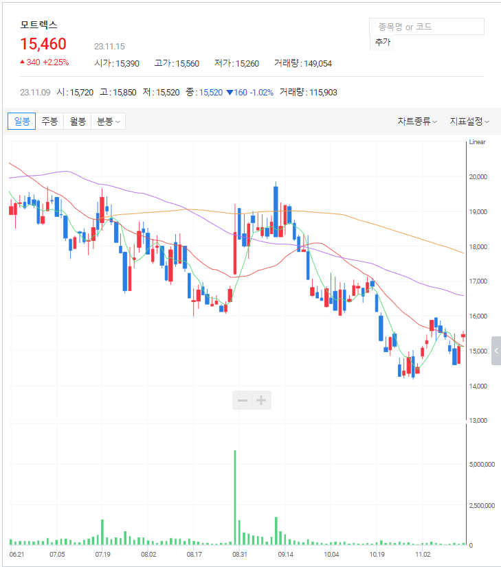Click the 모트렉스 stock name
The width and height of the screenshot is (501, 567).
pos(38,25)
